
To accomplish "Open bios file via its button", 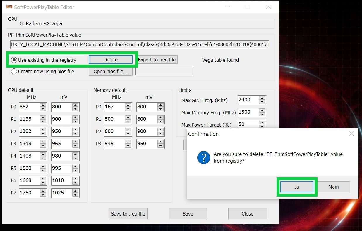I will tap(110, 71).
